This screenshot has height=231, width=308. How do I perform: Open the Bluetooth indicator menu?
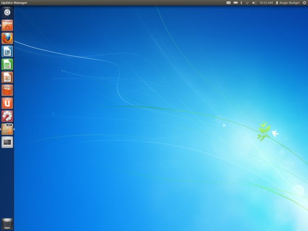coord(241,3)
